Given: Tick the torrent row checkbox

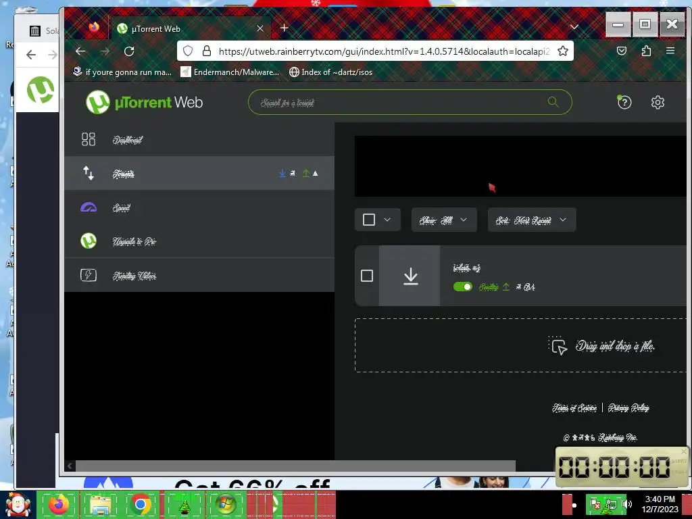Looking at the screenshot, I should [367, 276].
